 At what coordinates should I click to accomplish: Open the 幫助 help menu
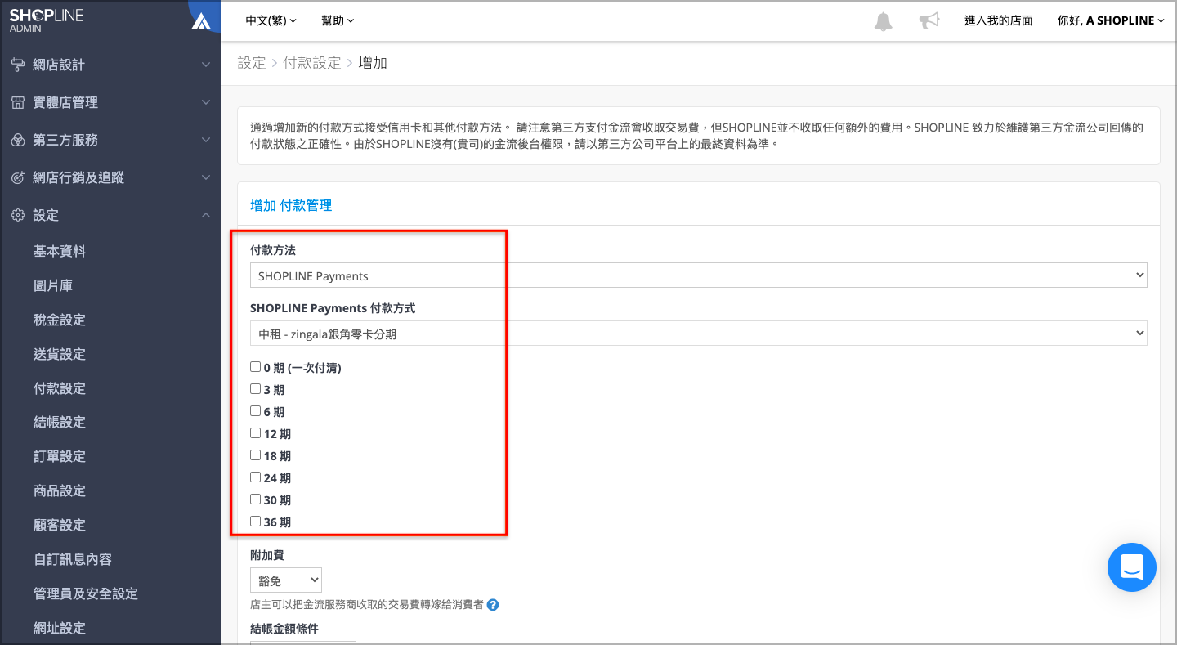coord(338,20)
